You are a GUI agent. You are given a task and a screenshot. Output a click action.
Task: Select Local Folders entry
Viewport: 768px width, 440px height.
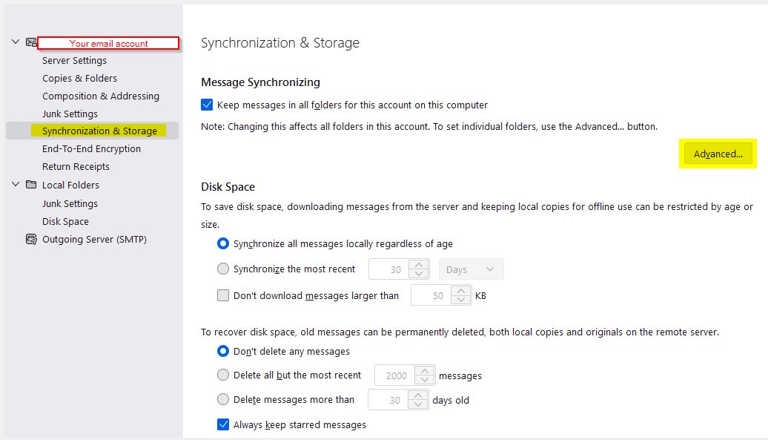pyautogui.click(x=70, y=185)
